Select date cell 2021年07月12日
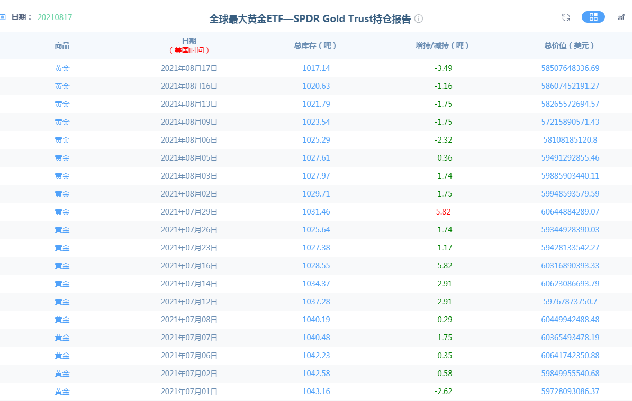Screen dimensions: 632x401 pyautogui.click(x=189, y=302)
